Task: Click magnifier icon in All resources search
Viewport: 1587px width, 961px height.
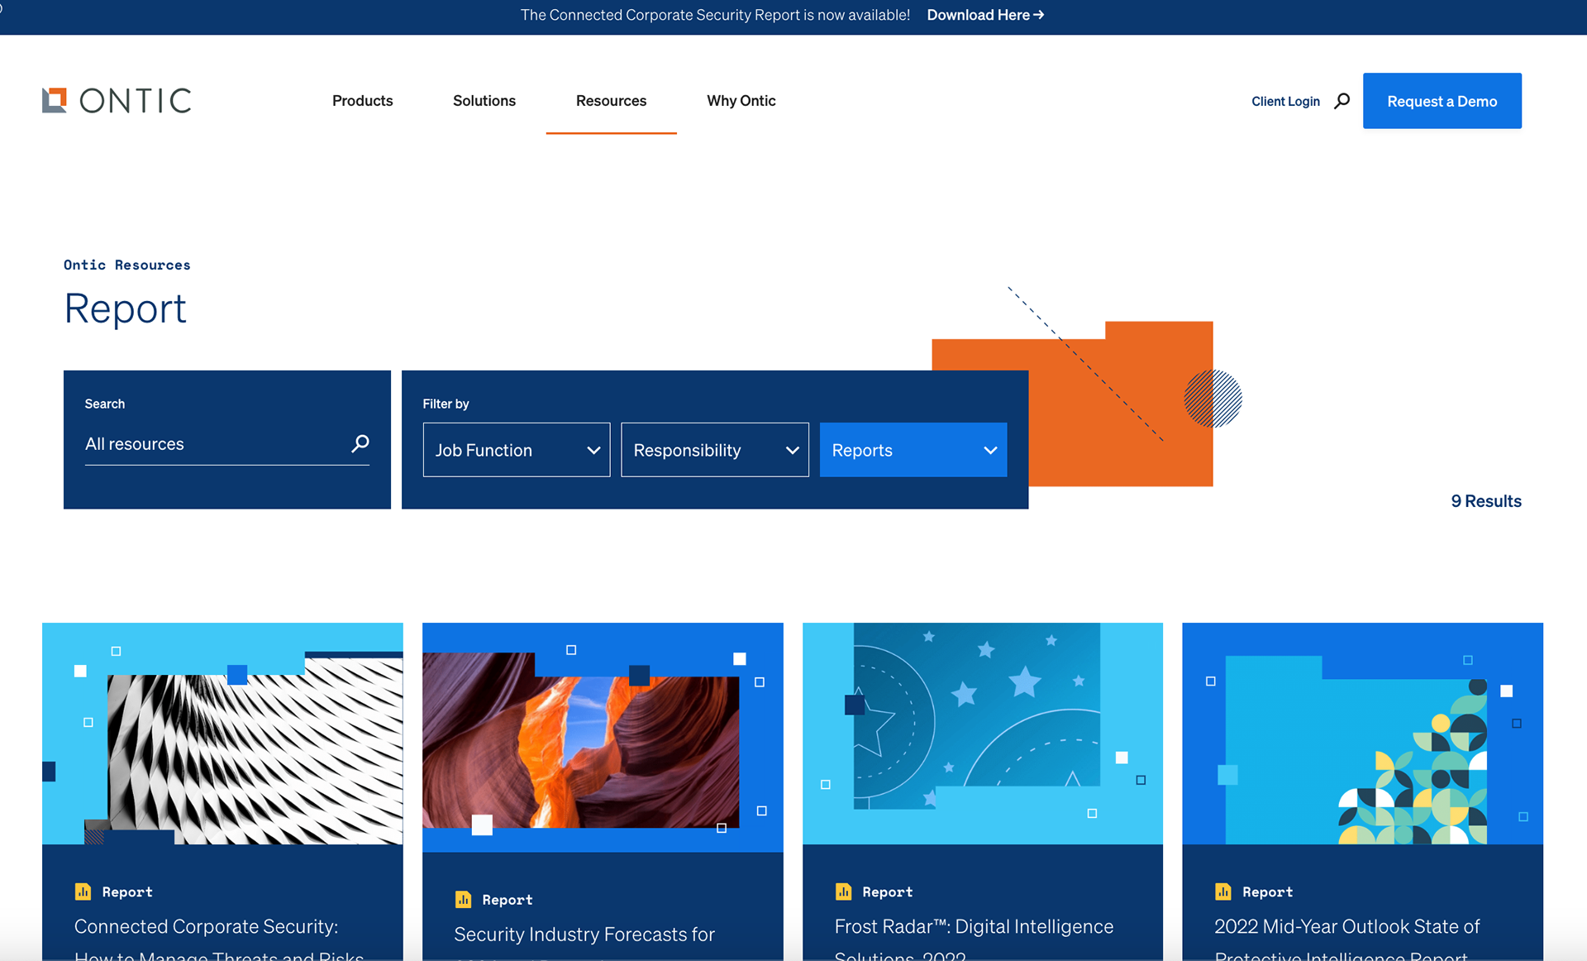Action: [x=360, y=443]
